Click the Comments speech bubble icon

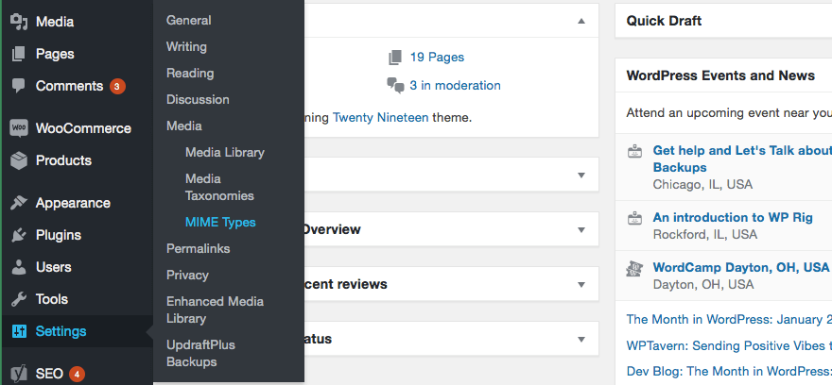[x=18, y=86]
